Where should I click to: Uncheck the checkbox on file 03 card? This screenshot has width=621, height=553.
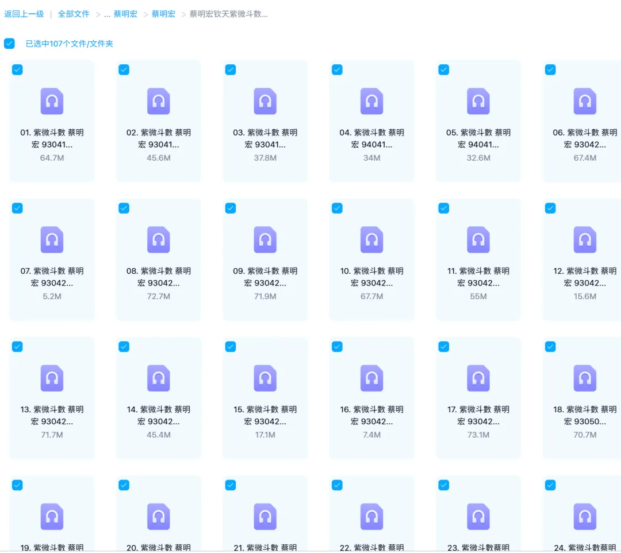[231, 69]
